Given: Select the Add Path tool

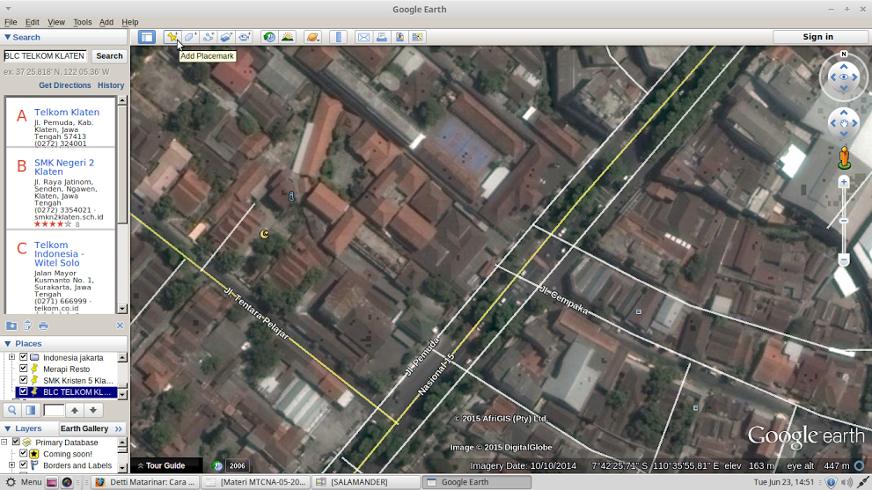Looking at the screenshot, I should coord(208,37).
